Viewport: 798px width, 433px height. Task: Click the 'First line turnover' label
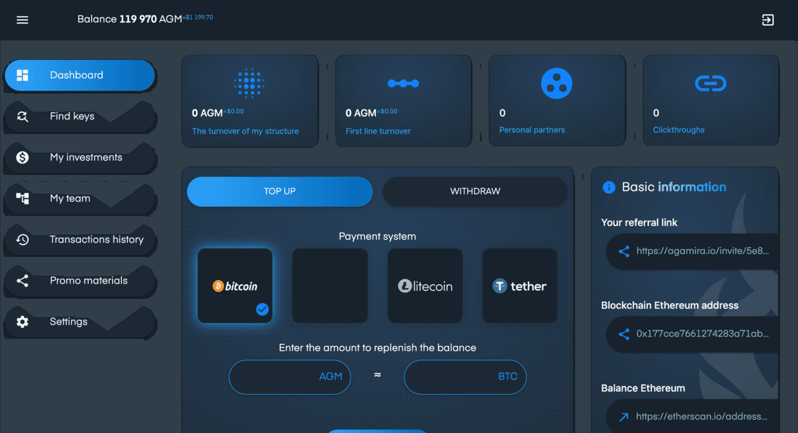pos(378,131)
